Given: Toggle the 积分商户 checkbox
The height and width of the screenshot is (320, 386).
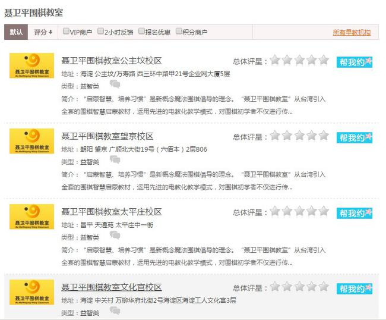Looking at the screenshot, I should [179, 31].
